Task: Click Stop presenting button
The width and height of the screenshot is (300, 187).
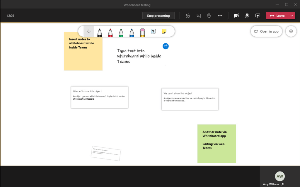Action: tap(158, 16)
